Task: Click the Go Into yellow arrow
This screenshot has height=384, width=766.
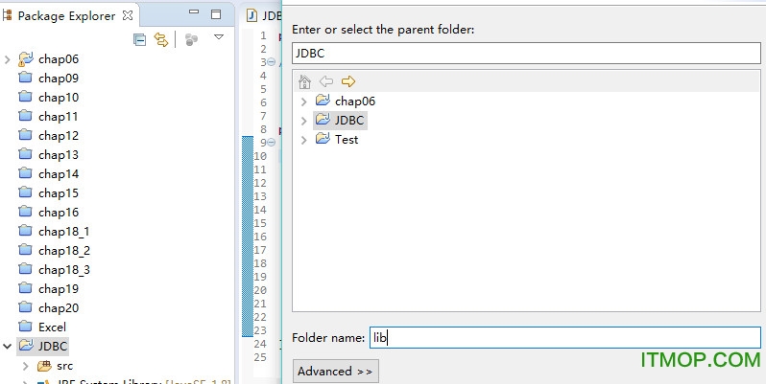Action: [348, 81]
